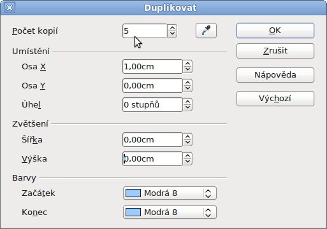Click into the Osa X text field
327x229 pixels.
click(x=152, y=67)
